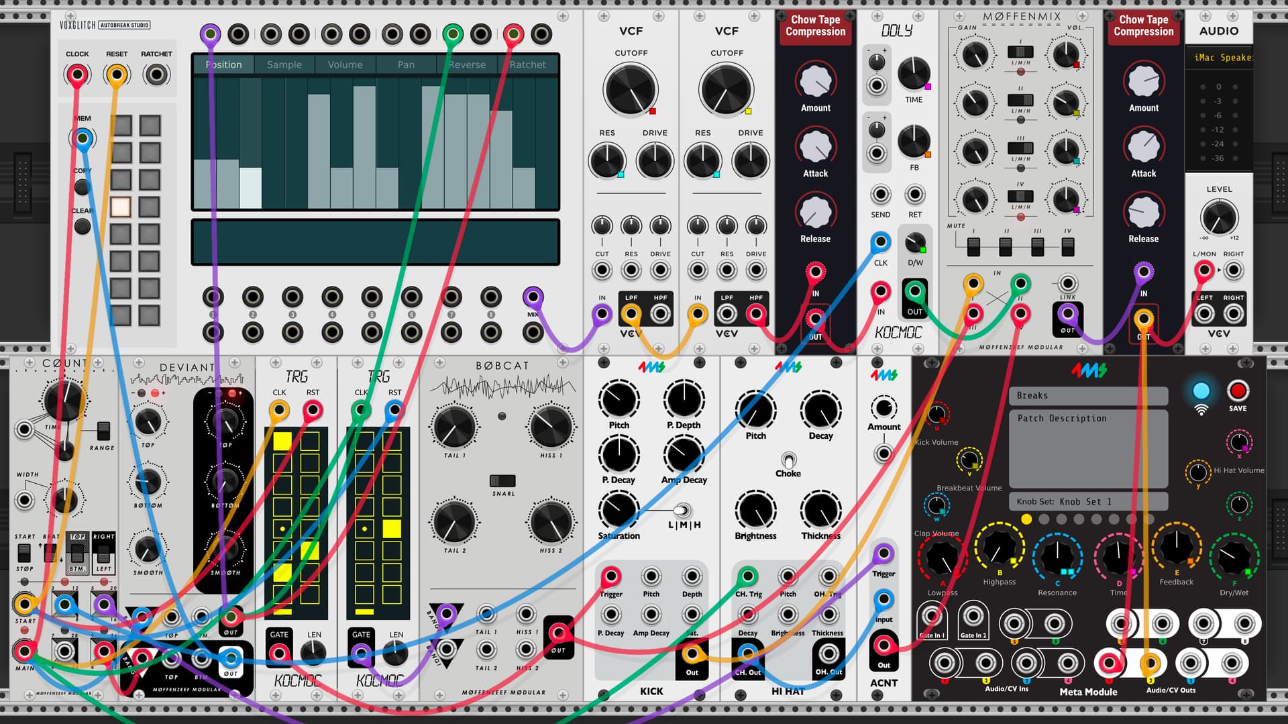Click the Trigger jack on ACNT module

tap(883, 554)
